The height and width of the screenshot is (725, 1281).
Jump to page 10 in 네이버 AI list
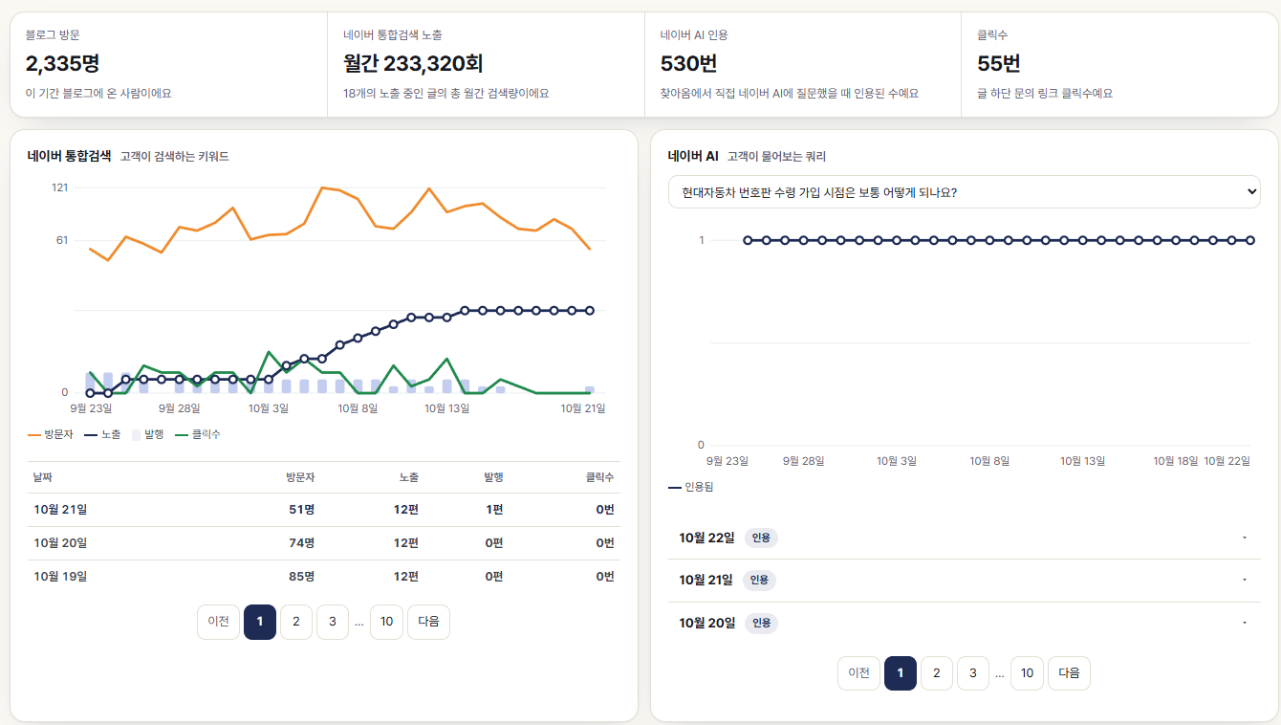click(x=1027, y=673)
